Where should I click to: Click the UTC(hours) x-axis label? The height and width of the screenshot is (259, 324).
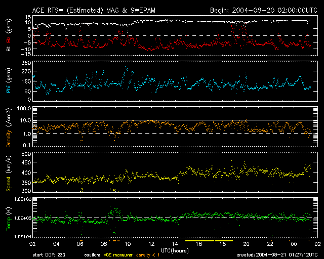tap(175, 250)
